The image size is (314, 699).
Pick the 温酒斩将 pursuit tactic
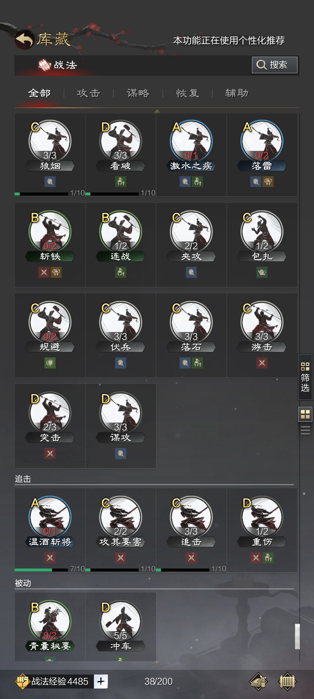coord(50,530)
